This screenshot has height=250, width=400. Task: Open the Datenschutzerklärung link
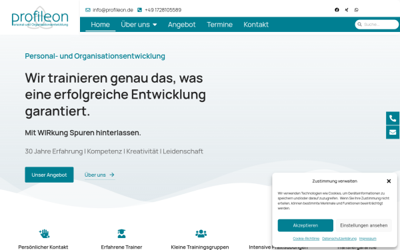339,239
